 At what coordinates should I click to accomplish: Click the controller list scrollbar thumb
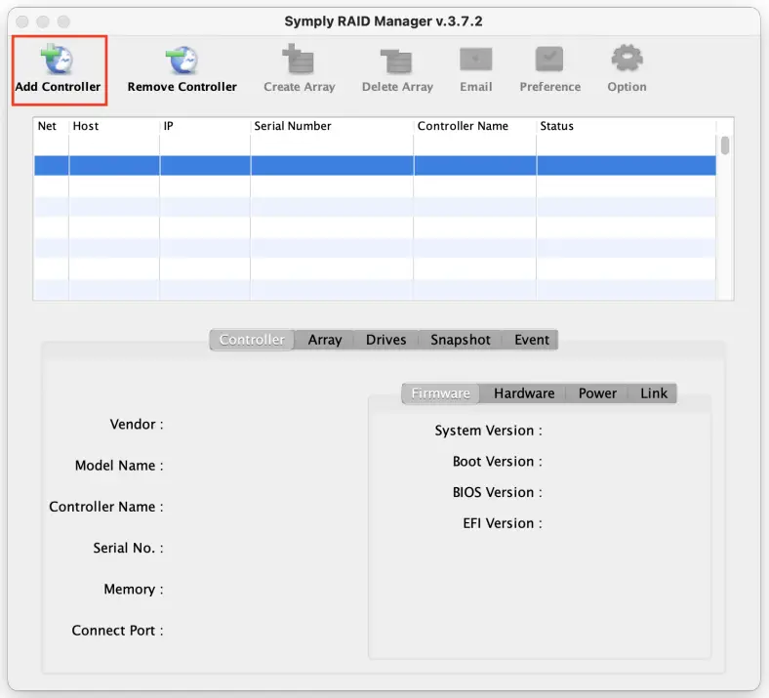click(725, 145)
